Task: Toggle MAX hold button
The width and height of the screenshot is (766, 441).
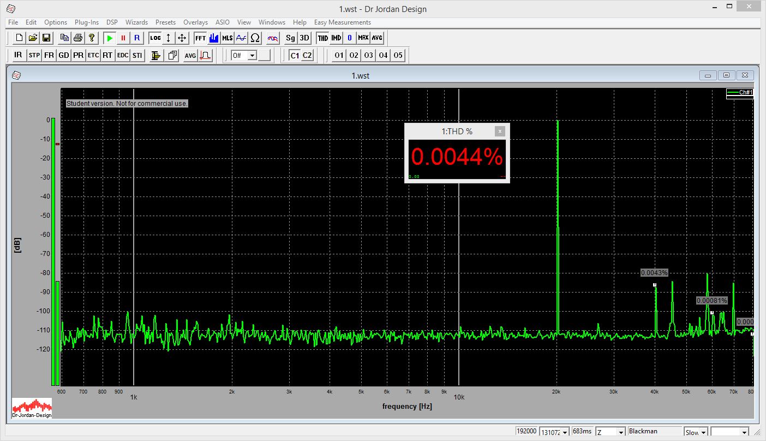Action: point(363,38)
